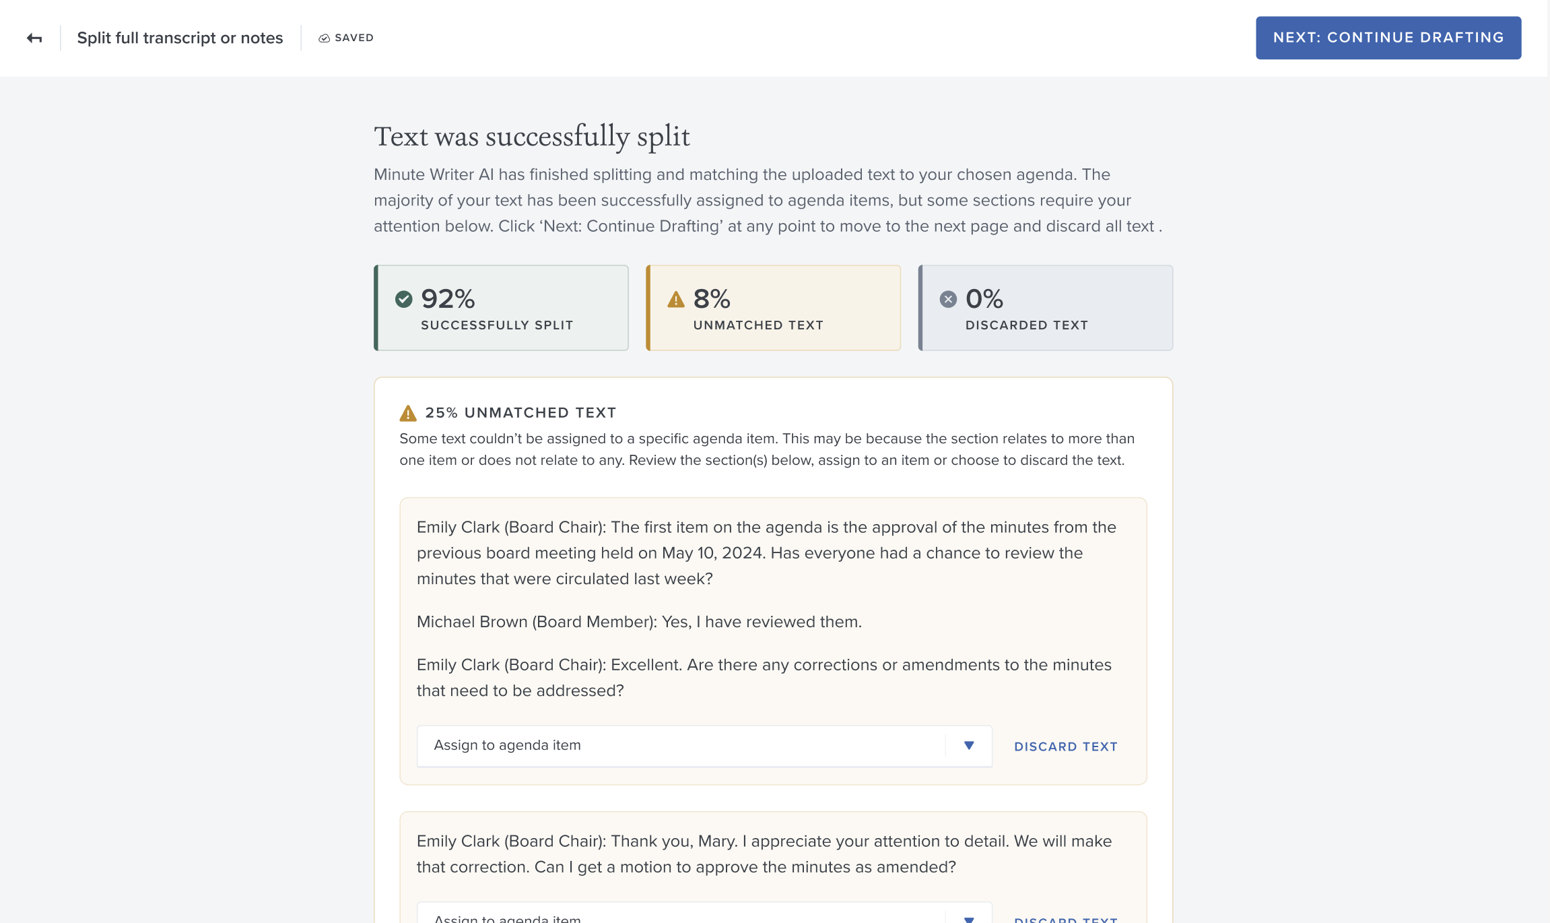Click the back arrow icon
1550x923 pixels.
pyautogui.click(x=34, y=38)
